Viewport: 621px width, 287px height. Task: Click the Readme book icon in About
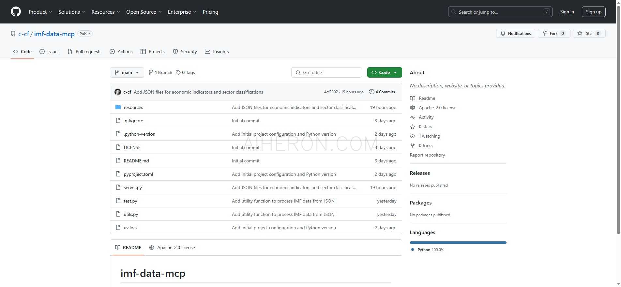[x=413, y=98]
